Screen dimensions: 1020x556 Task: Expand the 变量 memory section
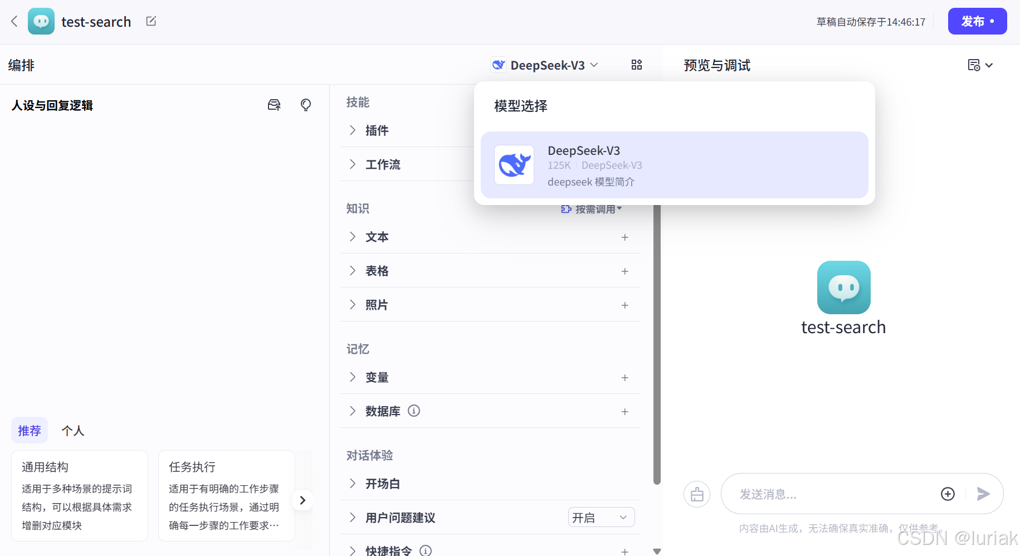tap(353, 377)
